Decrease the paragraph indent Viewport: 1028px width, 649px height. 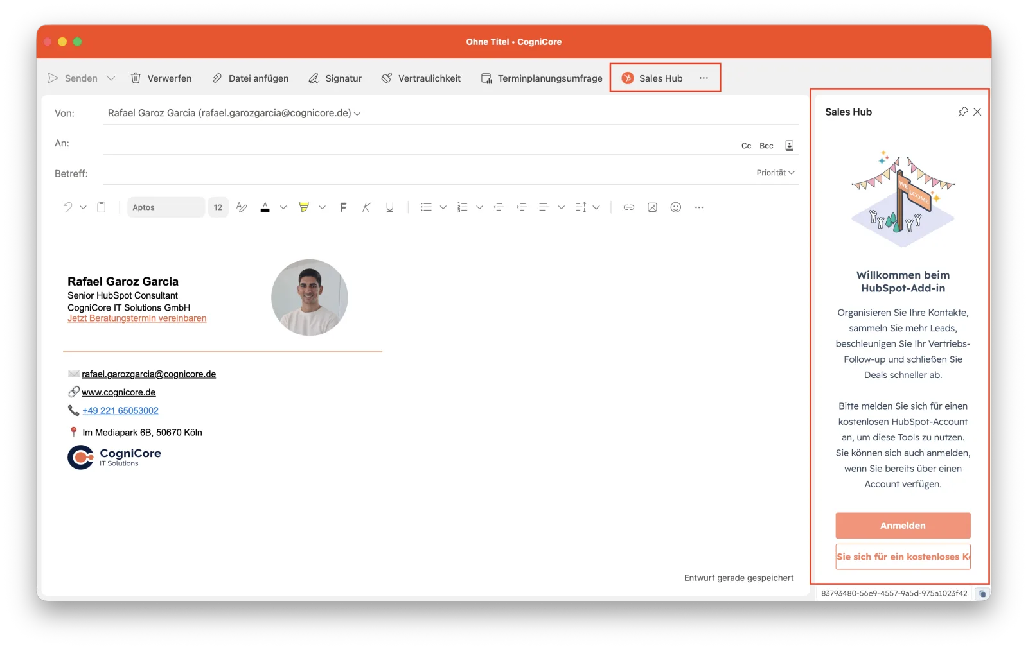pos(499,207)
